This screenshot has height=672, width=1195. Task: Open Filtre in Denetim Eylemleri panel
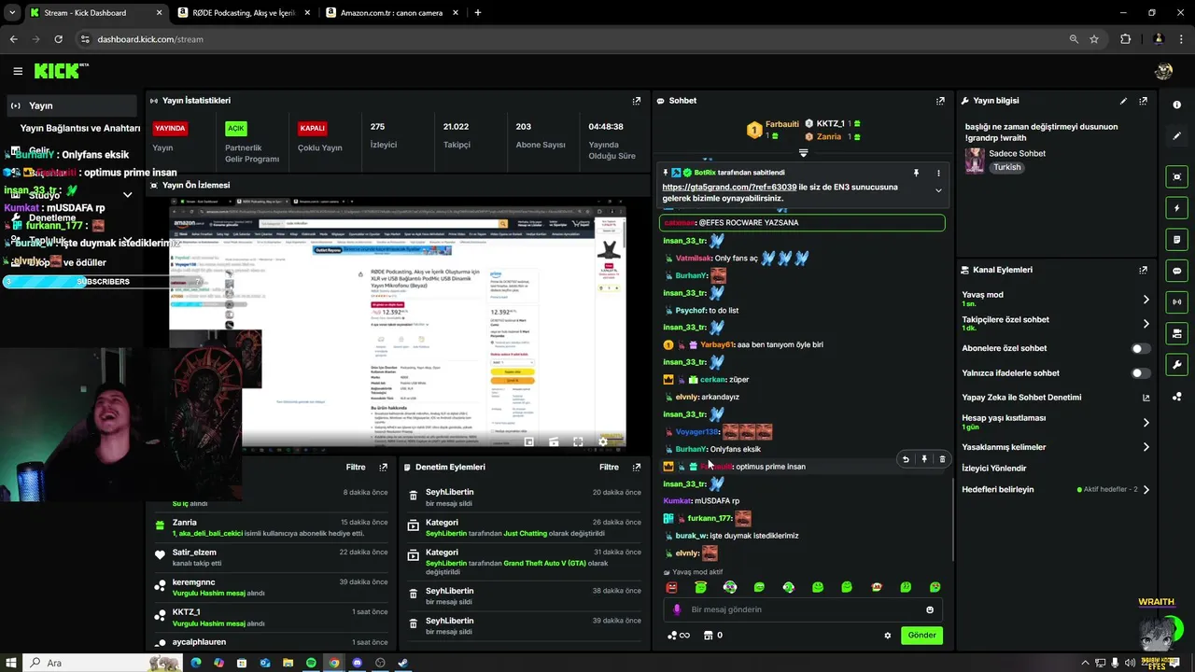(609, 467)
